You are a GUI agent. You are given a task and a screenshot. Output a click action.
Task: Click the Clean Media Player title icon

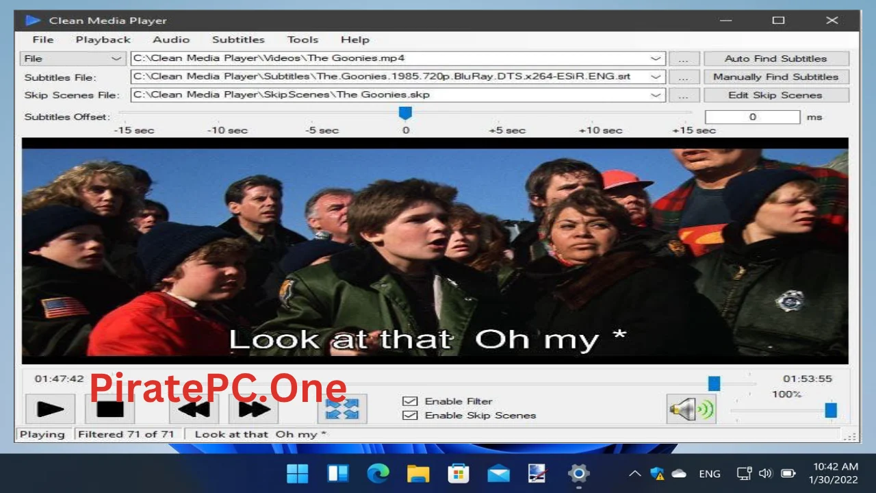(x=33, y=21)
